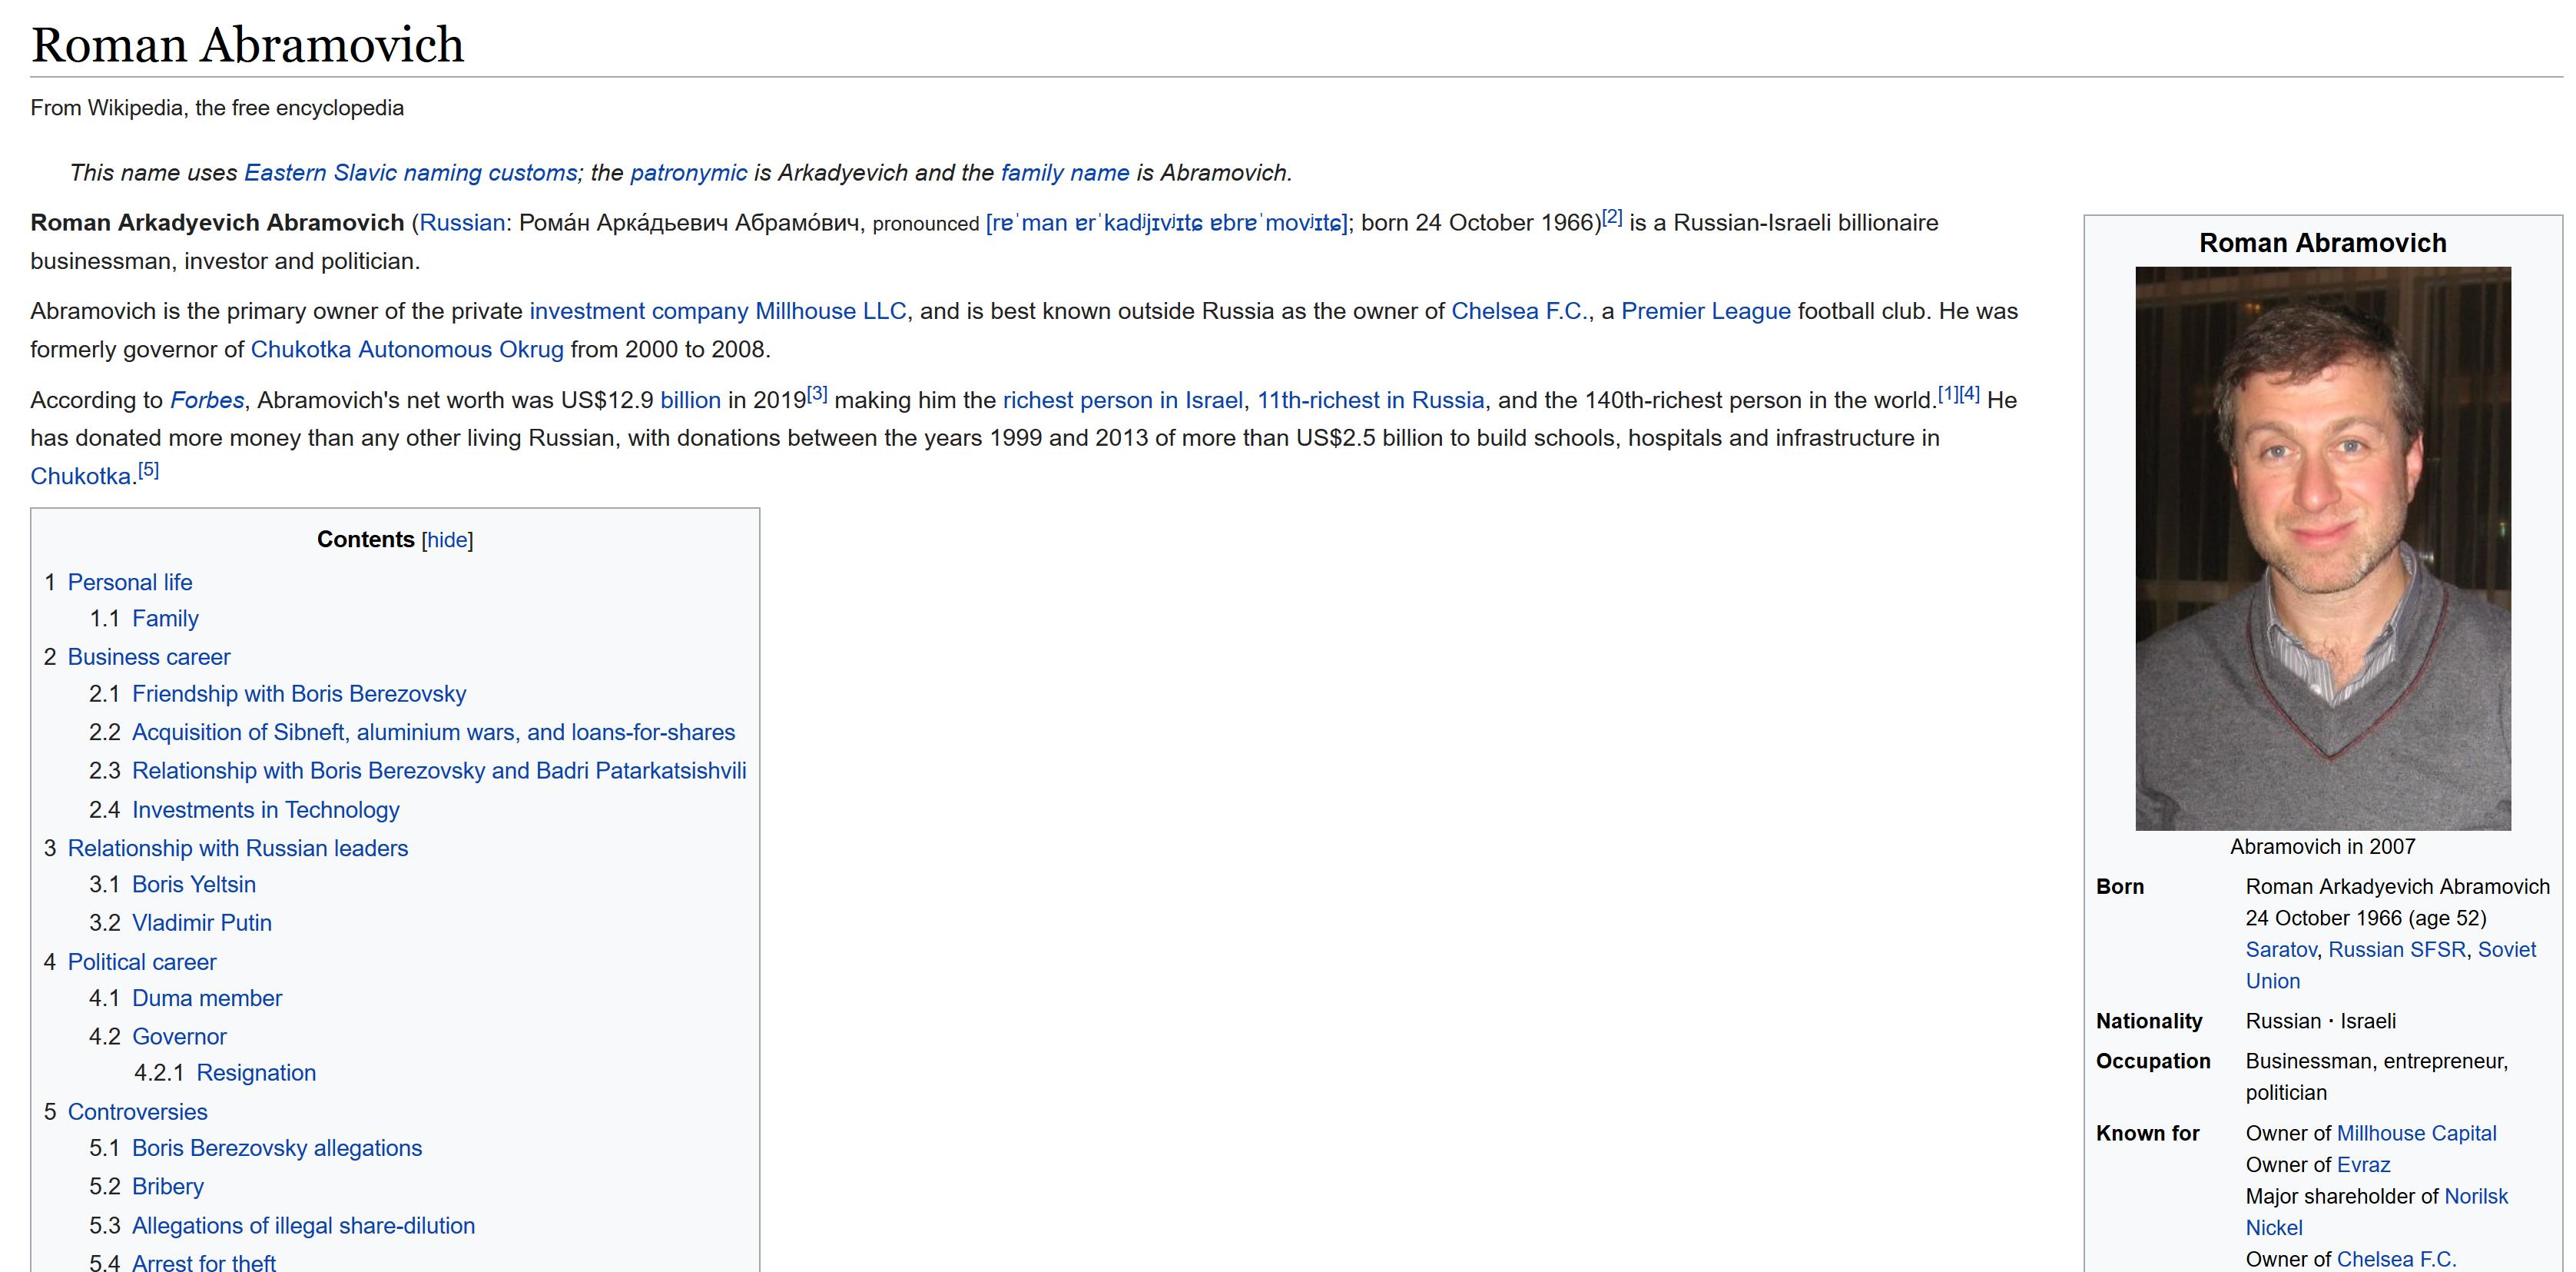Image resolution: width=2576 pixels, height=1272 pixels.
Task: Open Eastern Slavic naming customs link
Action: click(411, 173)
